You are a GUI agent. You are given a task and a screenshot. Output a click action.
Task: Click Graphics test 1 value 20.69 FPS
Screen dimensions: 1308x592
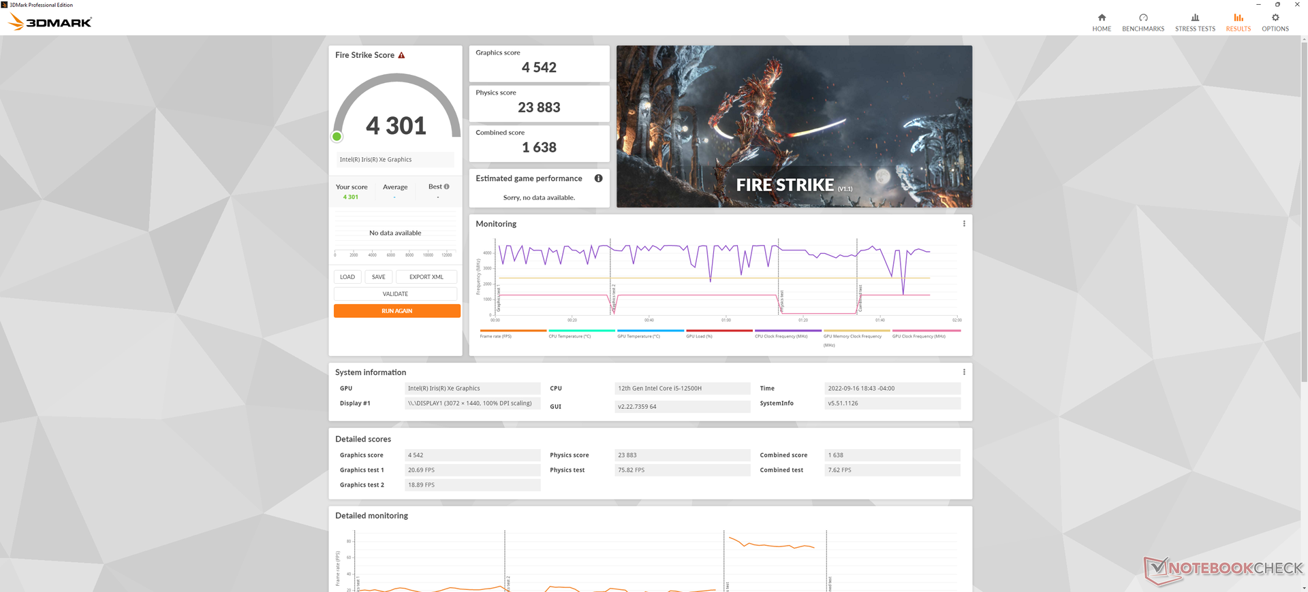(x=472, y=470)
